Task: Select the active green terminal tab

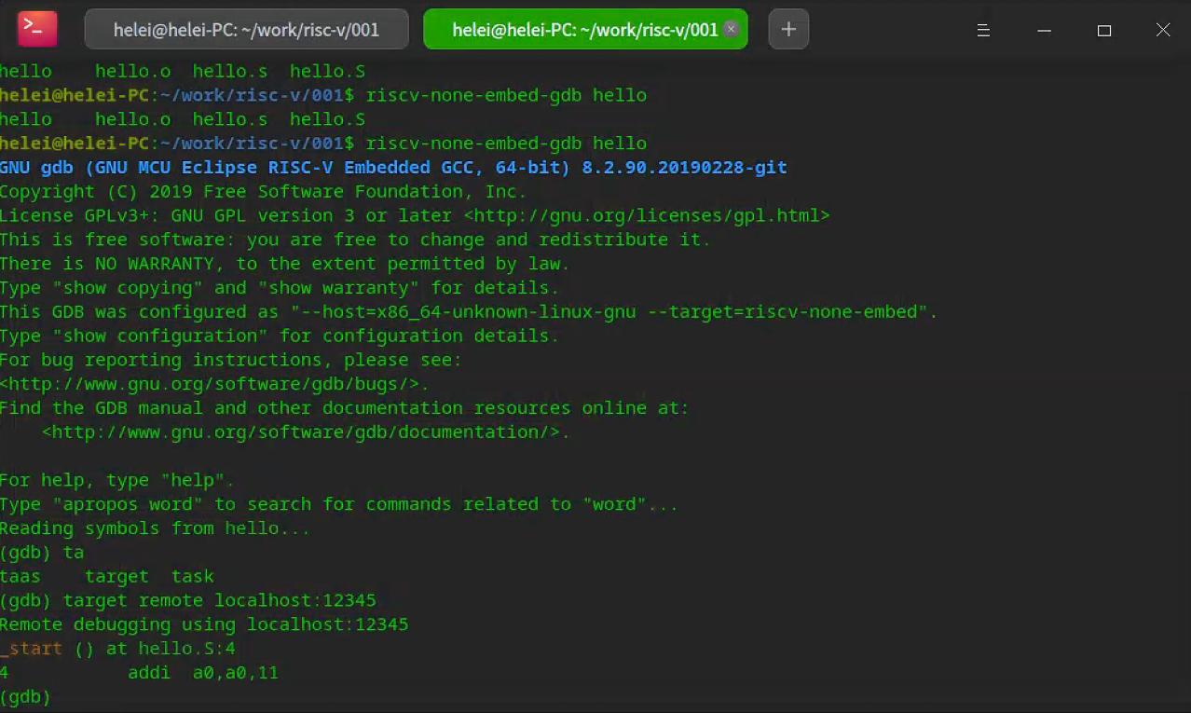Action: 578,29
